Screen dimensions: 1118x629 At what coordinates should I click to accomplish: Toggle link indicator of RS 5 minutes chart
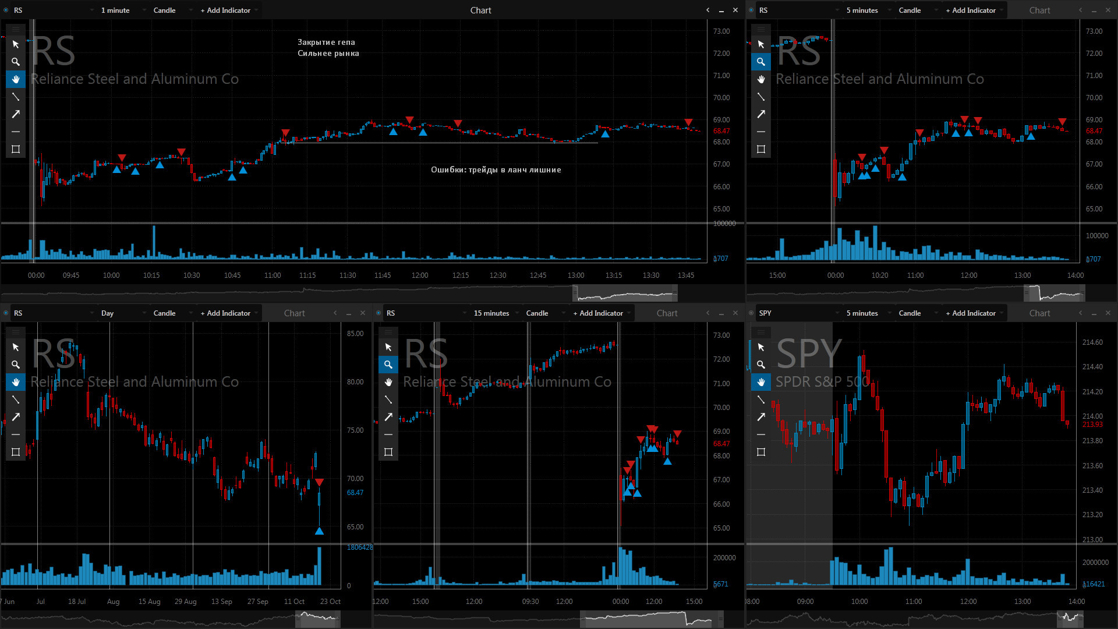(751, 10)
